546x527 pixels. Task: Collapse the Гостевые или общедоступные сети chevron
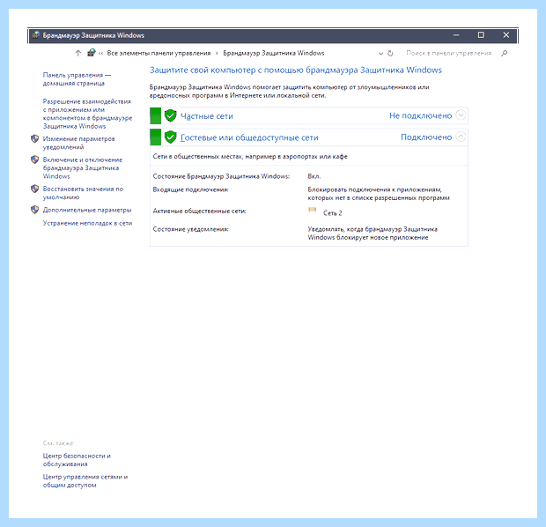[x=461, y=137]
